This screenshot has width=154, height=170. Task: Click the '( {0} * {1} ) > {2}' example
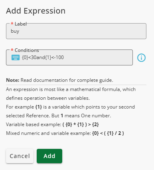81,125
